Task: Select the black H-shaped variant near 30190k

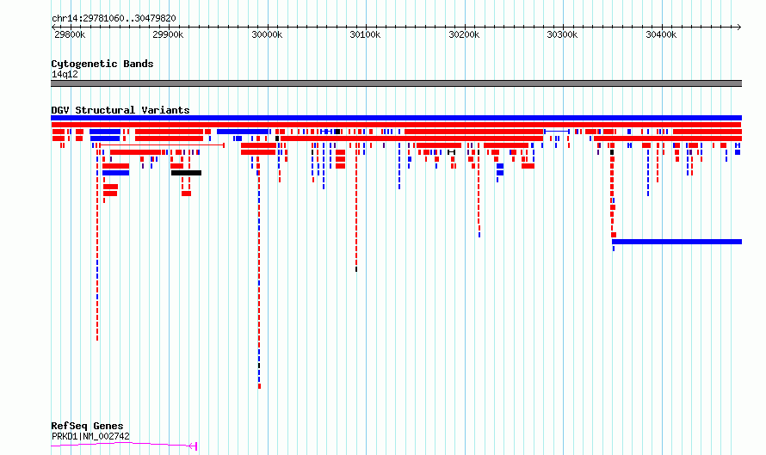Action: pyautogui.click(x=451, y=152)
